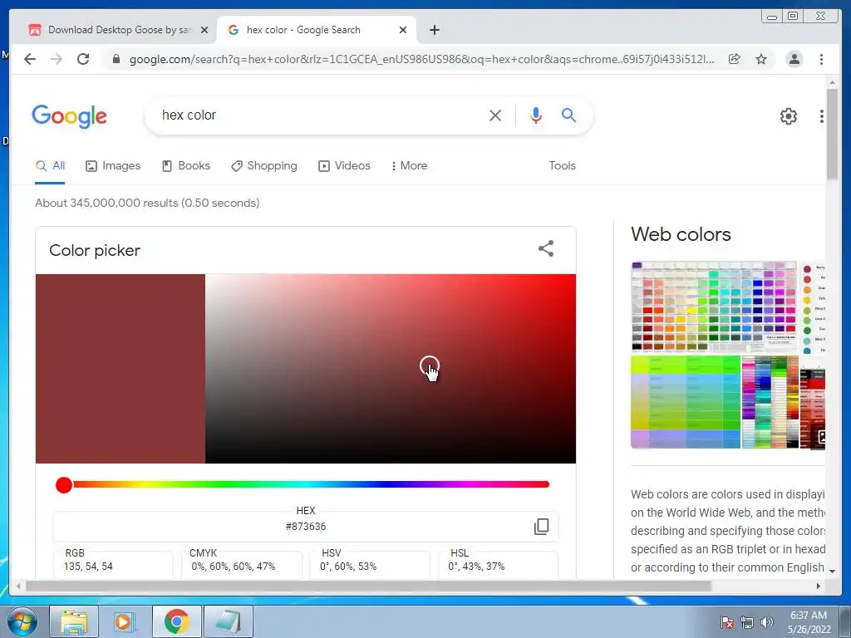Image resolution: width=851 pixels, height=638 pixels.
Task: Open the Web colors heading
Action: pos(681,234)
